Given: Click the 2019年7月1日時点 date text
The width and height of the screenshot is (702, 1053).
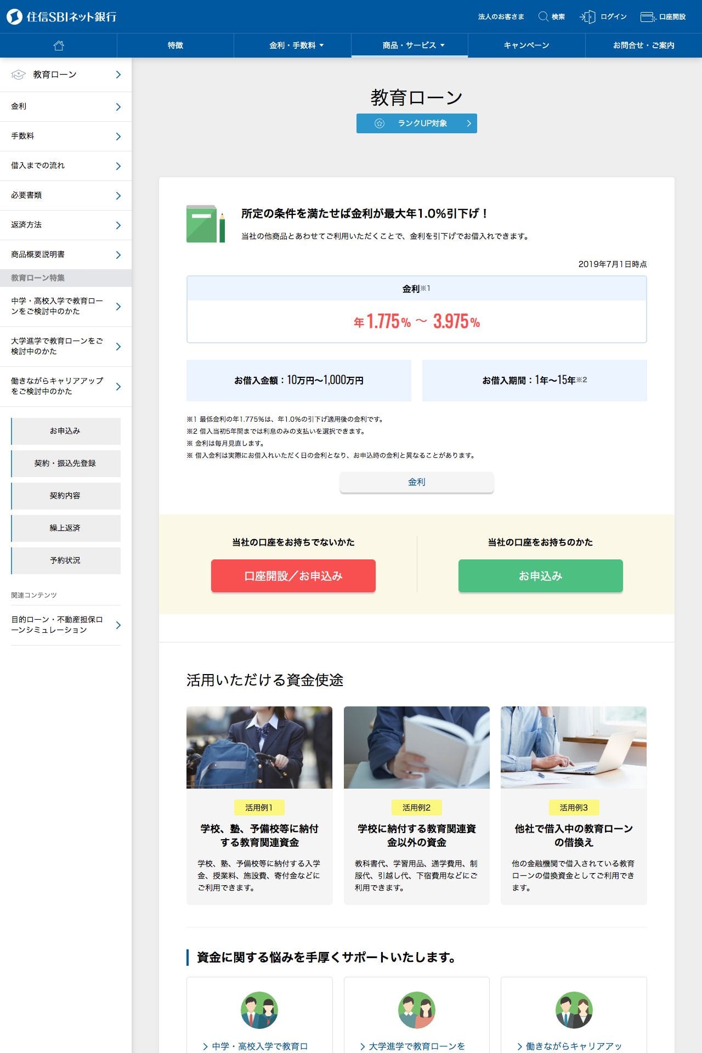Looking at the screenshot, I should pos(613,264).
